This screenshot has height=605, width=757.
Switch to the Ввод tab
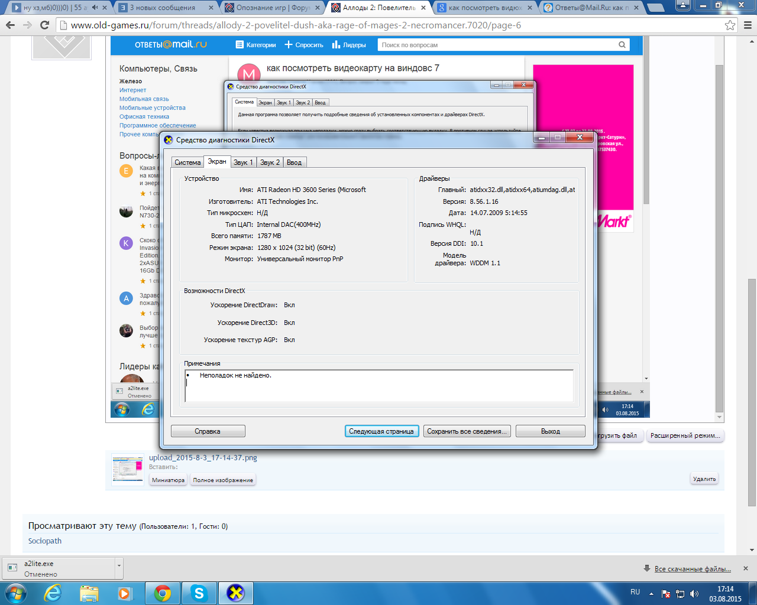click(295, 162)
